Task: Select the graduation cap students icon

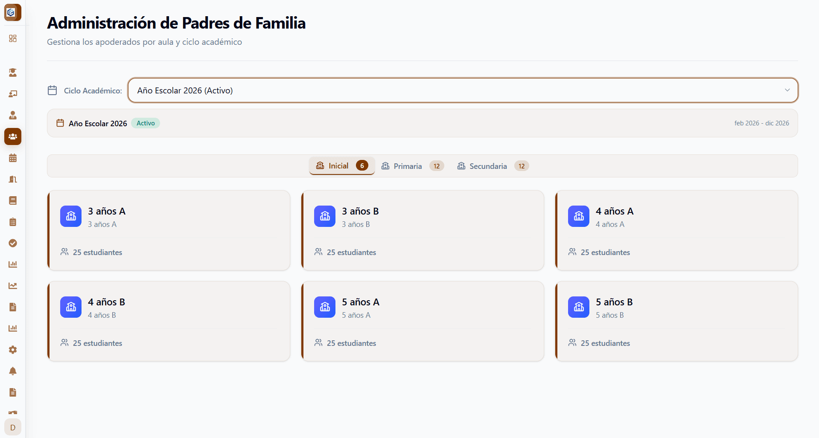Action: [13, 73]
